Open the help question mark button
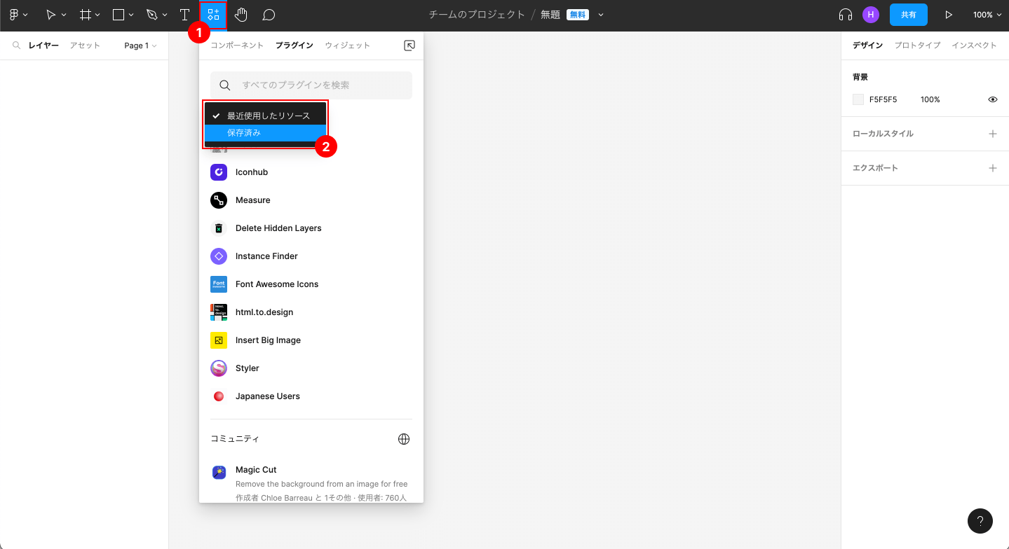Screen dimensions: 1009x549 pos(980,521)
